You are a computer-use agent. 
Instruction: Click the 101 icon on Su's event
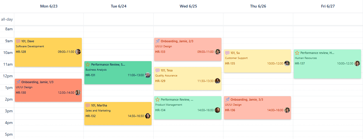[x=227, y=53]
